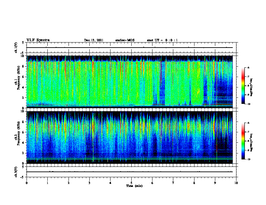The height and width of the screenshot is (205, 266).
Task: Click the ch.3 voltage waveform trace
Action: (x=129, y=172)
